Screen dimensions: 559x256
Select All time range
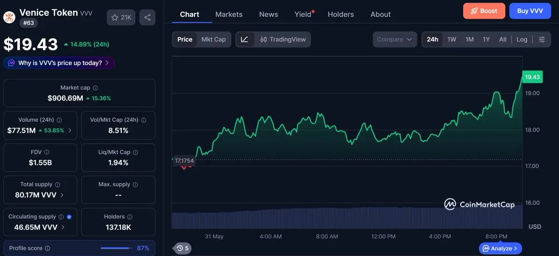point(503,40)
